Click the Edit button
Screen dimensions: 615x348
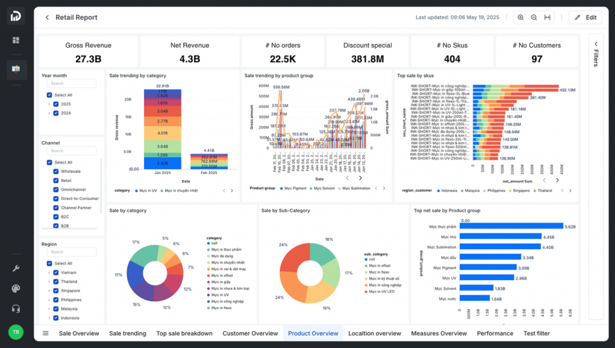(585, 17)
